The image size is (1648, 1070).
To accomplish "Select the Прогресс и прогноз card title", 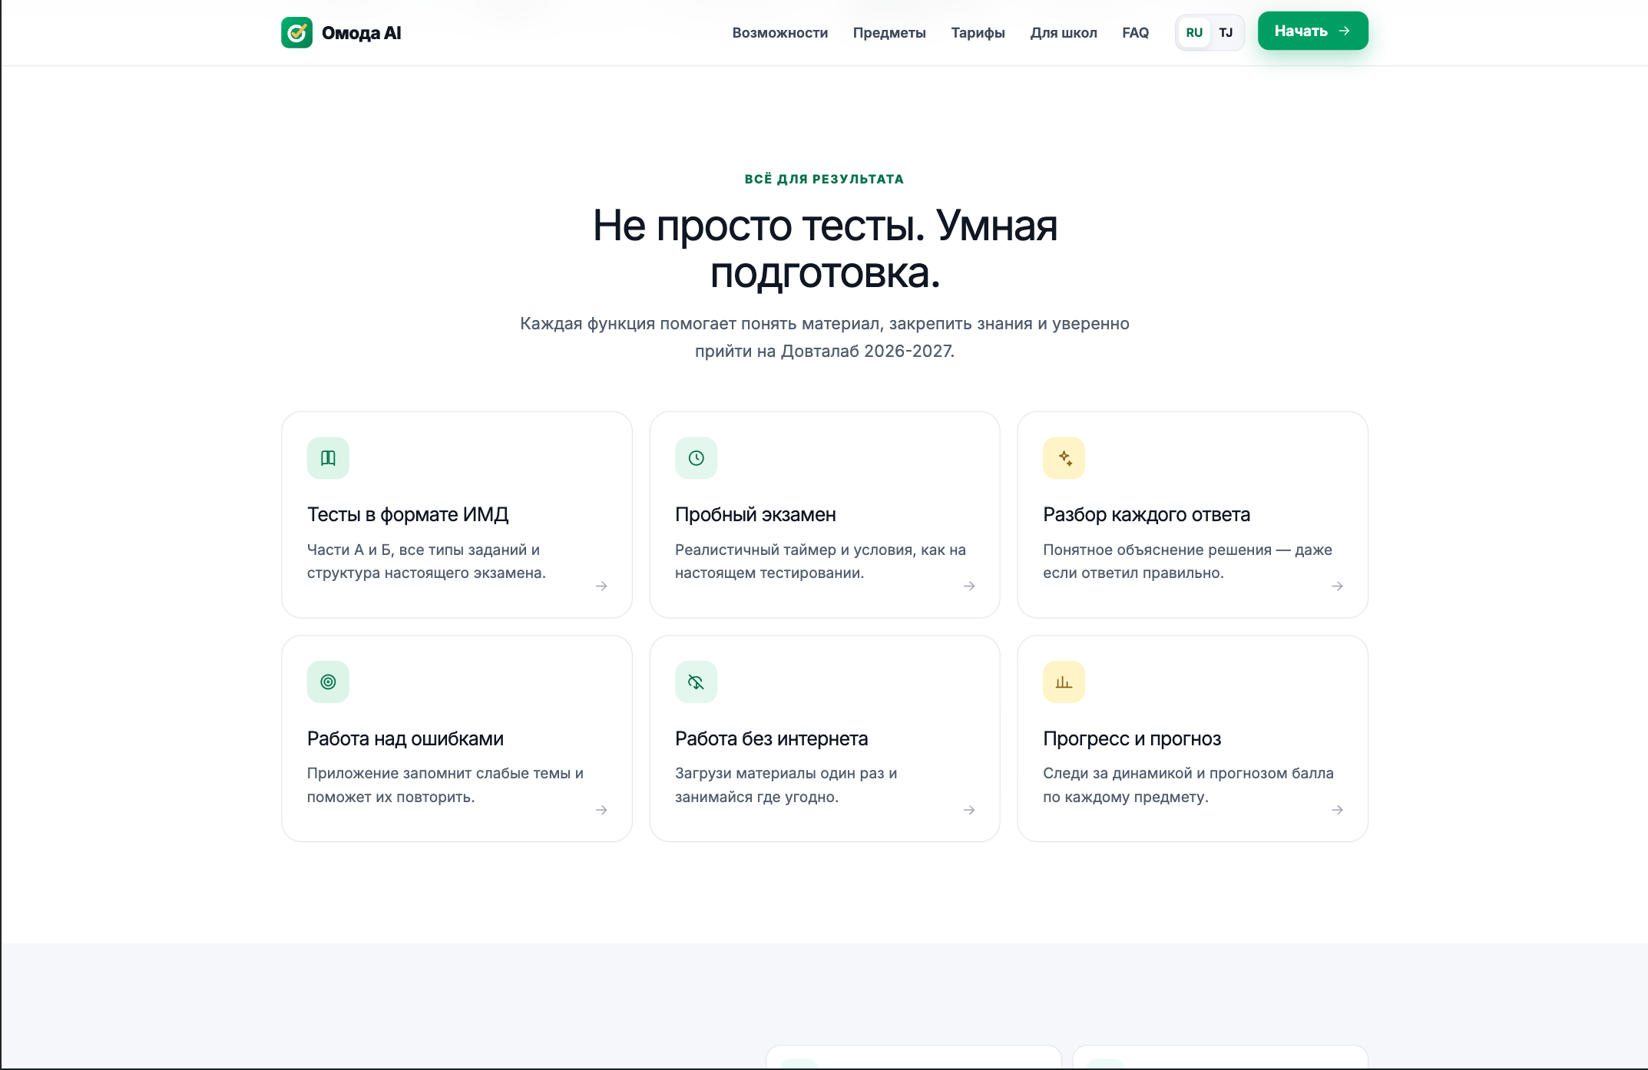I will coord(1131,738).
